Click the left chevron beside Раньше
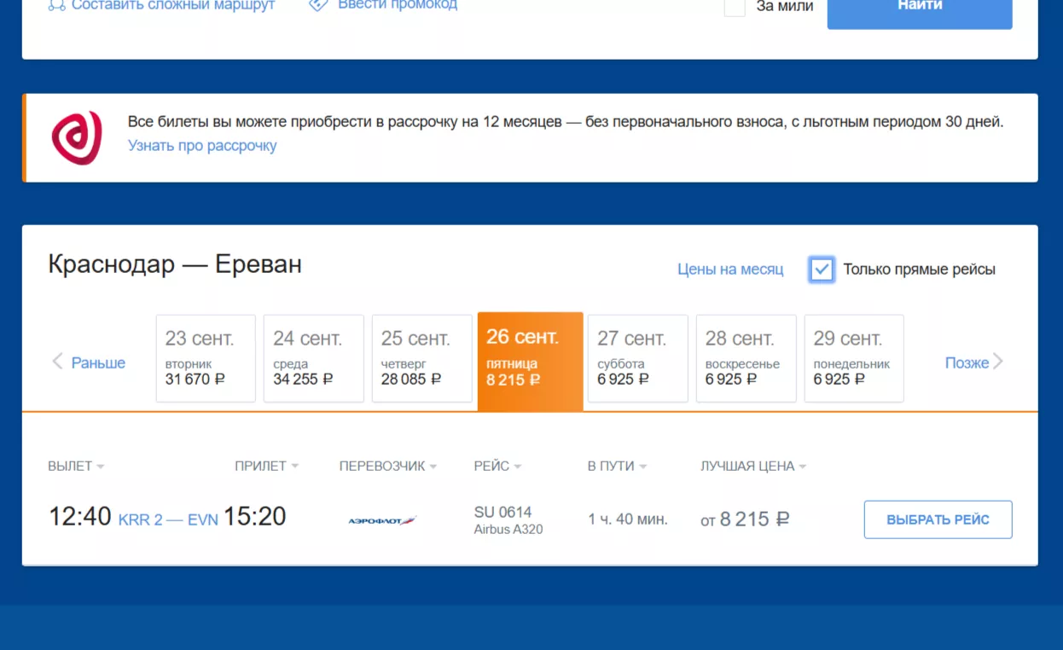Viewport: 1063px width, 650px height. click(57, 362)
